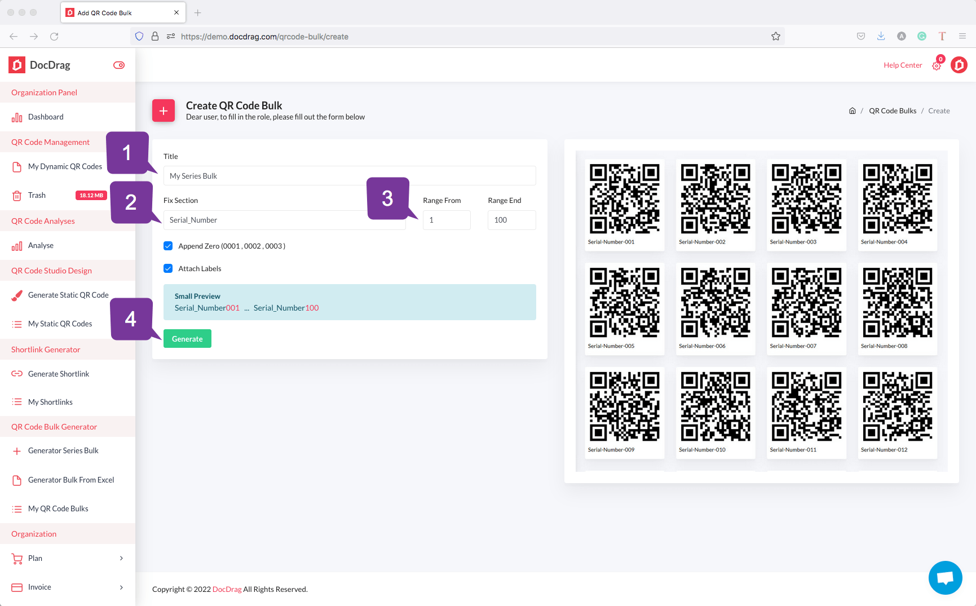Viewport: 976px width, 606px height.
Task: Click the Generator Series Bulk plus icon
Action: tap(17, 451)
